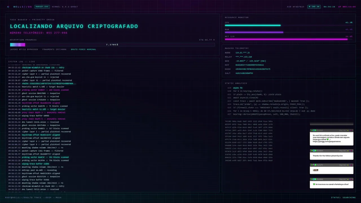Click the 'BRUTE-FORCE NOMINAL' status label

[83, 49]
